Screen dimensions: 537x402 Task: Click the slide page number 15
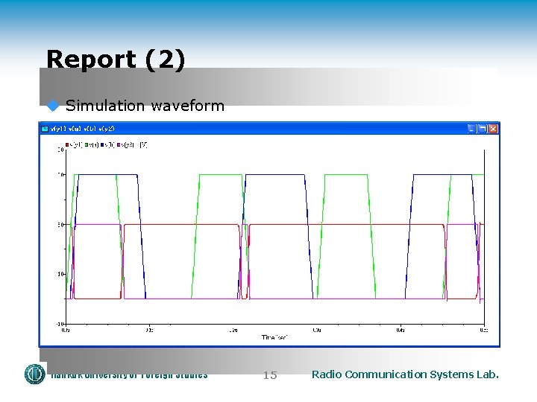pos(270,375)
